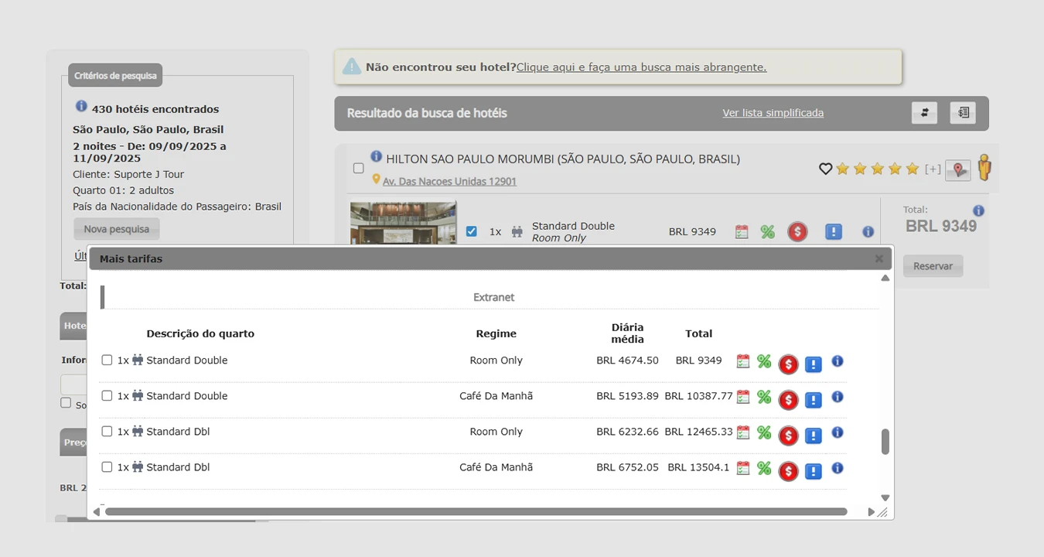The height and width of the screenshot is (557, 1044).
Task: Click info icon next to 430 hotéis encontrados
Action: pyautogui.click(x=81, y=107)
